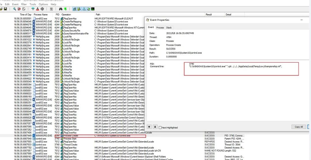Open the Event menu

click(x=15, y=4)
